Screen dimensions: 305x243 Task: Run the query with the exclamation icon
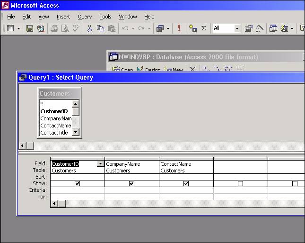click(179, 28)
